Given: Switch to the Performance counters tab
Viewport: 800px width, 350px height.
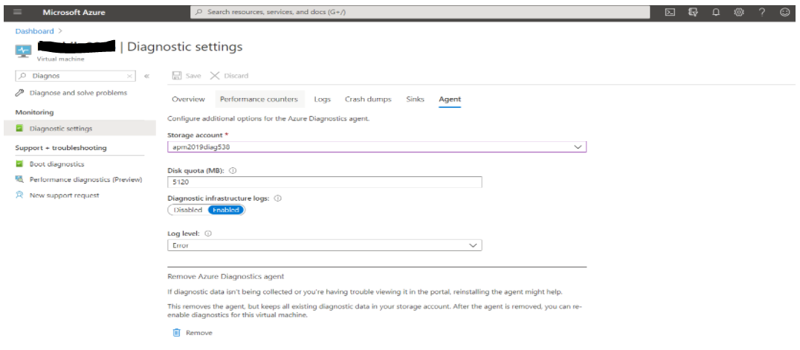Looking at the screenshot, I should tap(259, 99).
